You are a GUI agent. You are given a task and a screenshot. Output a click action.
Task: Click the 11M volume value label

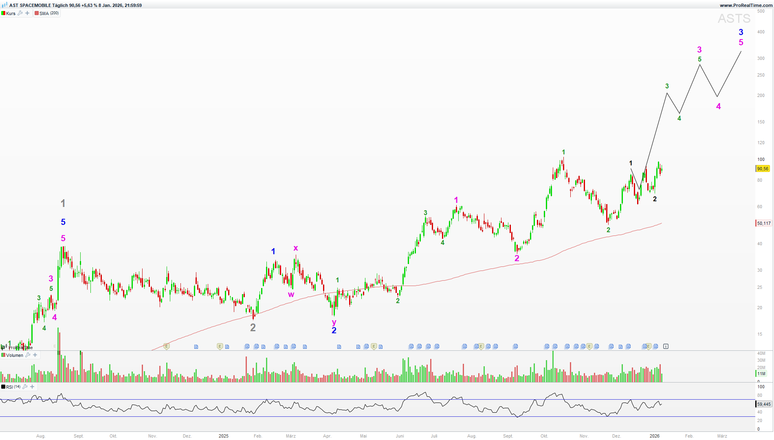(x=761, y=374)
